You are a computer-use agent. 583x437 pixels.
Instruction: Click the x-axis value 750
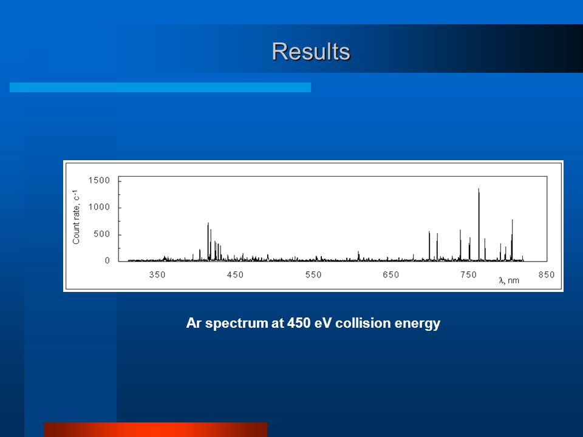[x=468, y=274]
